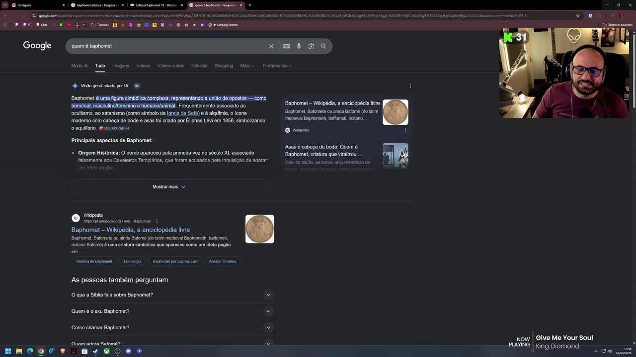This screenshot has width=636, height=357.
Task: Open AI overview three-dot options menu
Action: click(410, 86)
